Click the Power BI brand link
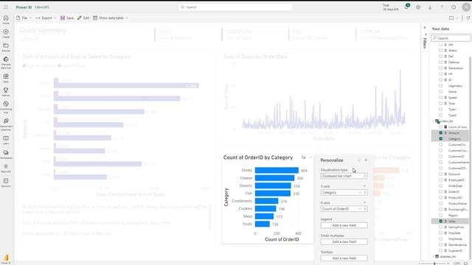 24,7
